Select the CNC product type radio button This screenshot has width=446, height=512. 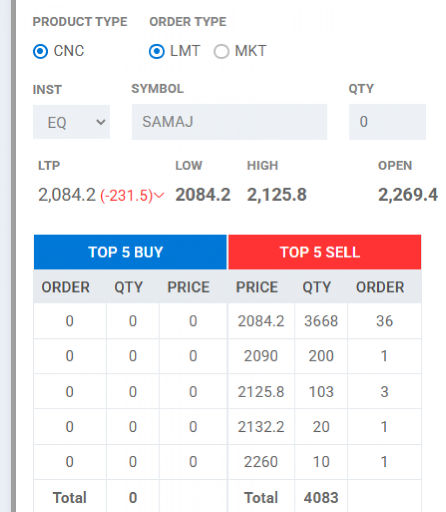pos(41,51)
